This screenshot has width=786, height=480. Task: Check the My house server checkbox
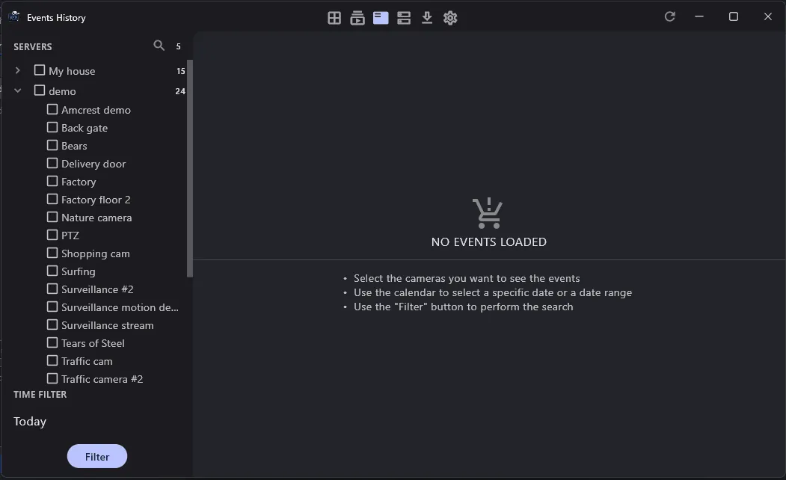[40, 70]
